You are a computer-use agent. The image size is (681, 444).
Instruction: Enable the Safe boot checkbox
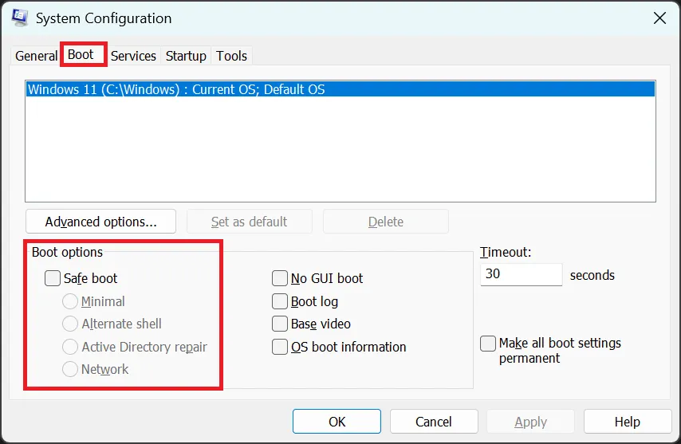pyautogui.click(x=53, y=278)
